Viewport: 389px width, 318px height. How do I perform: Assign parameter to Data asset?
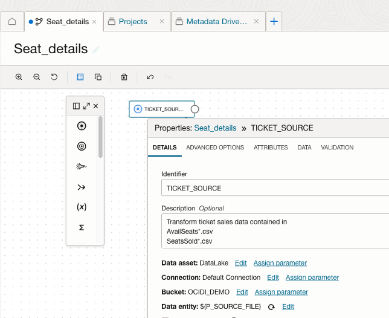[x=280, y=263]
